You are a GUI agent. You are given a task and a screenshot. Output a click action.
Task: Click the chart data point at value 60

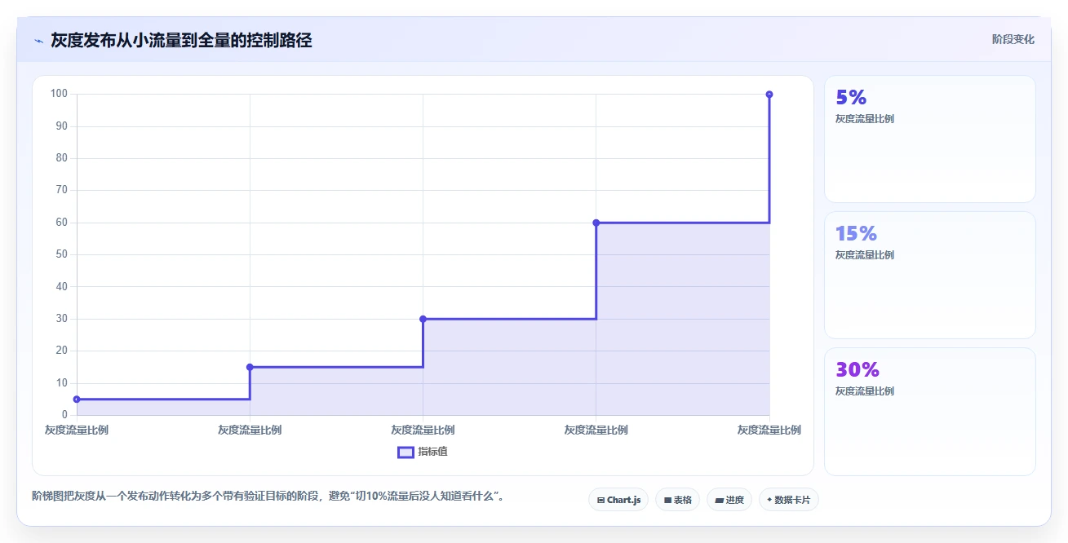(x=596, y=223)
